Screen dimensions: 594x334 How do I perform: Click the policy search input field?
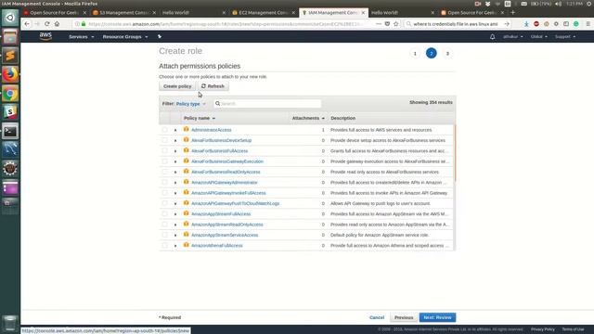(267, 103)
